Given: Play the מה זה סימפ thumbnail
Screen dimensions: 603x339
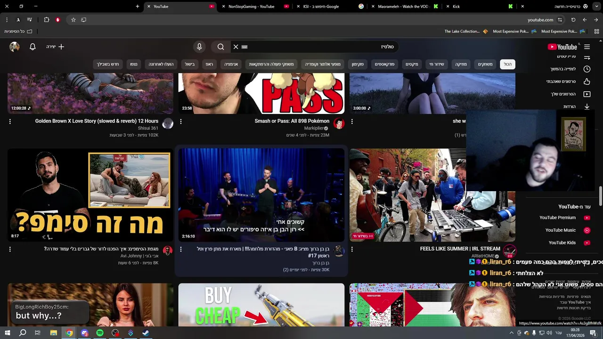Looking at the screenshot, I should 90,195.
